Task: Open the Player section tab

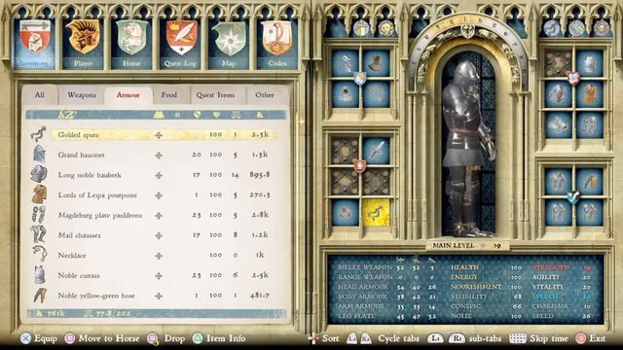Action: tap(83, 44)
